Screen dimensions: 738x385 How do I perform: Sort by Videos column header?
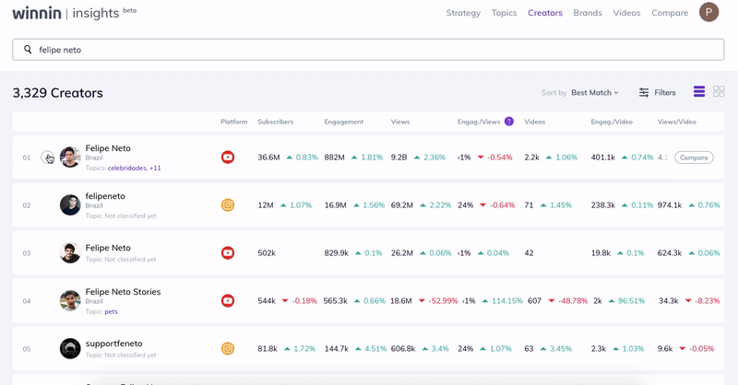tap(535, 122)
